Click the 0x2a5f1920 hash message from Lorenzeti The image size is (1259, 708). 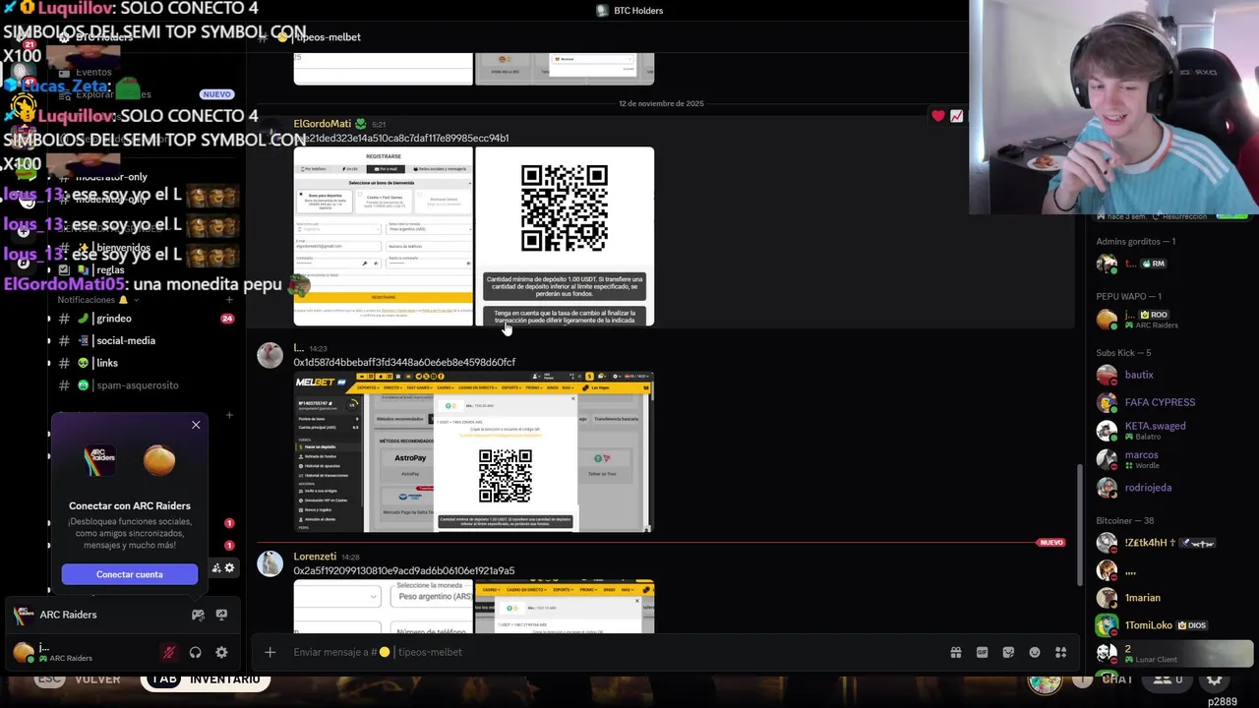pos(404,571)
